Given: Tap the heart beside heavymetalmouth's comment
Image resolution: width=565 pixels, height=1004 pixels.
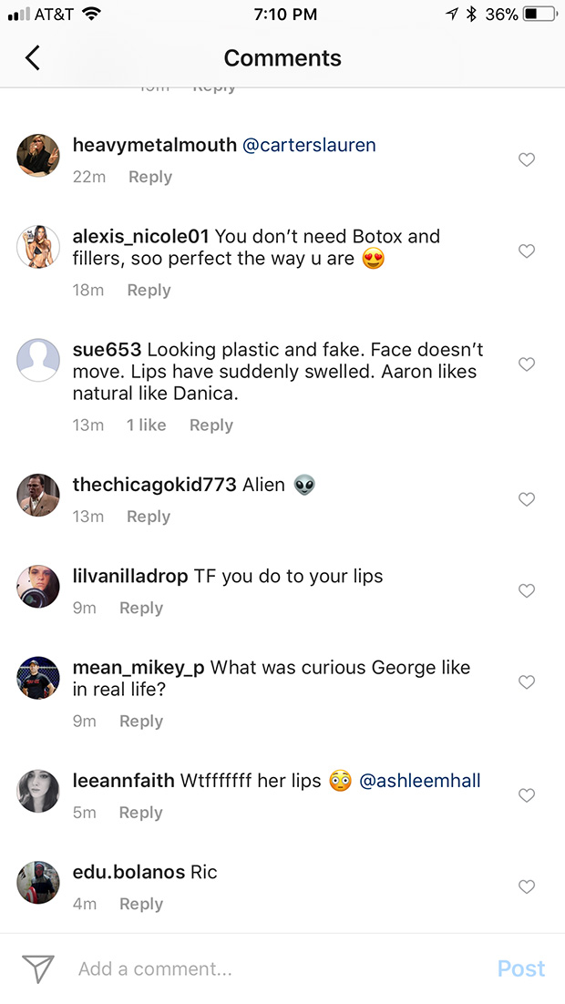Looking at the screenshot, I should click(527, 159).
